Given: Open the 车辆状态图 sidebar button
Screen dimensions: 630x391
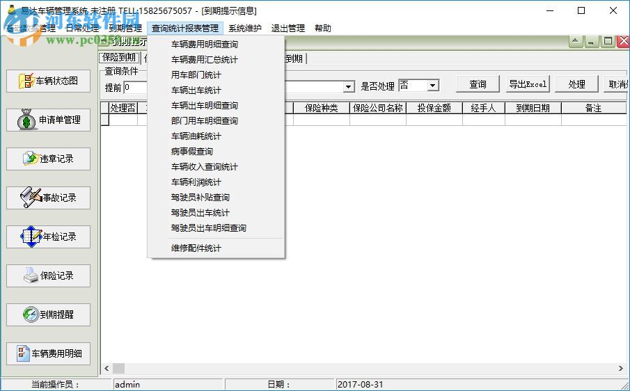Looking at the screenshot, I should click(48, 81).
